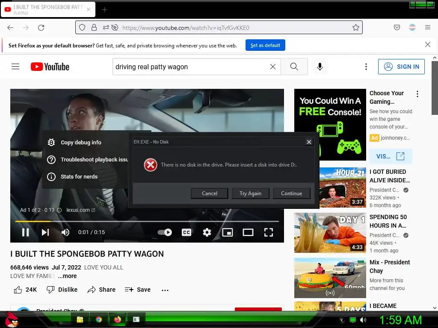438x328 pixels.
Task: Go back with browser back arrow
Action: pyautogui.click(x=10, y=28)
